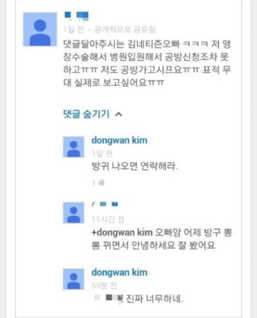Open the blurred original poster name
The image size is (257, 318).
point(76,16)
